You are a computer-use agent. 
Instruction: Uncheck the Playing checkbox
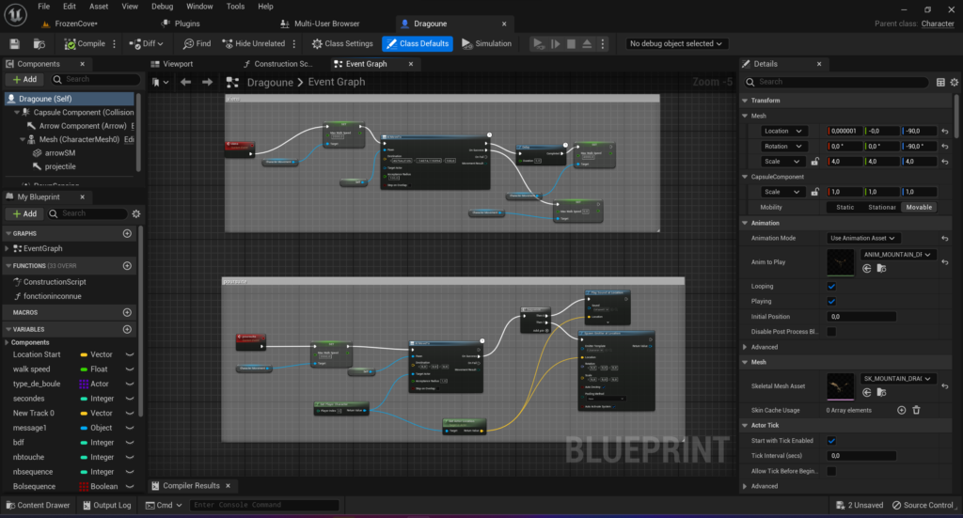tap(831, 302)
